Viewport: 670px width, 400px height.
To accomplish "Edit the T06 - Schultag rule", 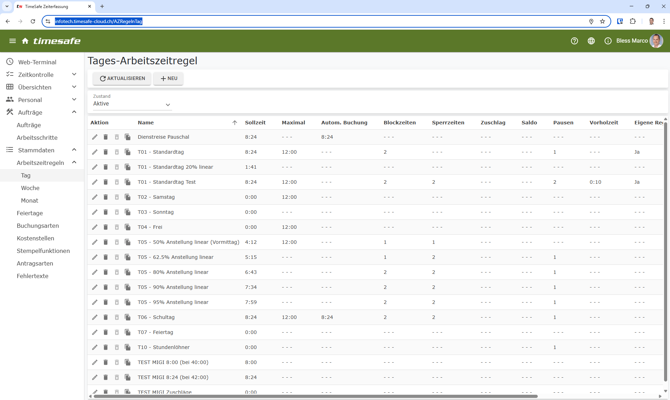I will pos(95,317).
